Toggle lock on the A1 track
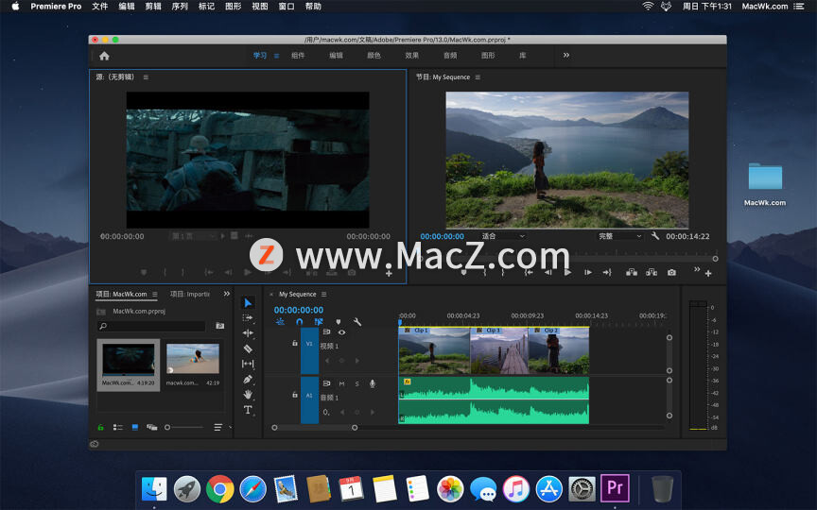817x510 pixels. coord(294,395)
